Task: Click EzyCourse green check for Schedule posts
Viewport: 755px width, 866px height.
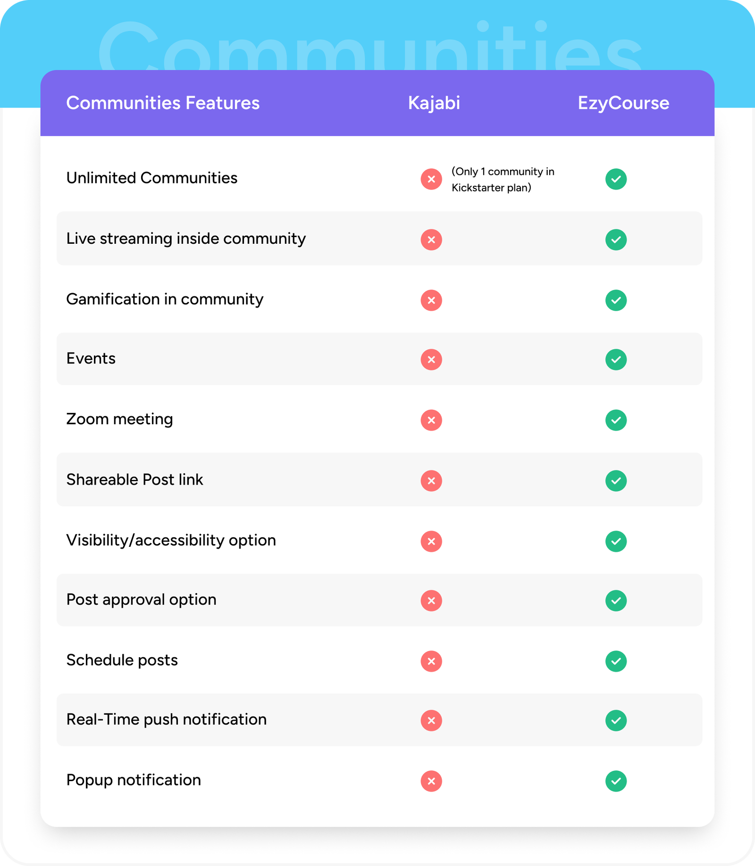Action: (x=616, y=661)
